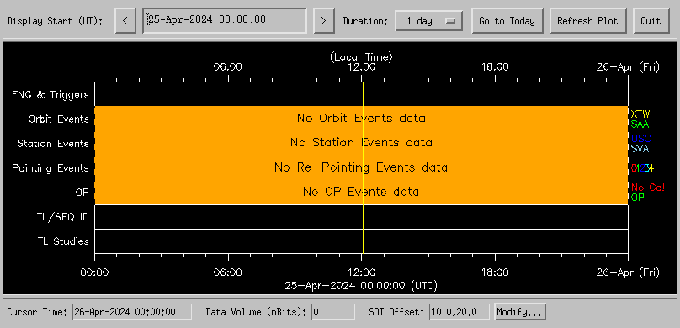Image resolution: width=680 pixels, height=328 pixels.
Task: Click the yellow XTW legend label
Action: 640,114
